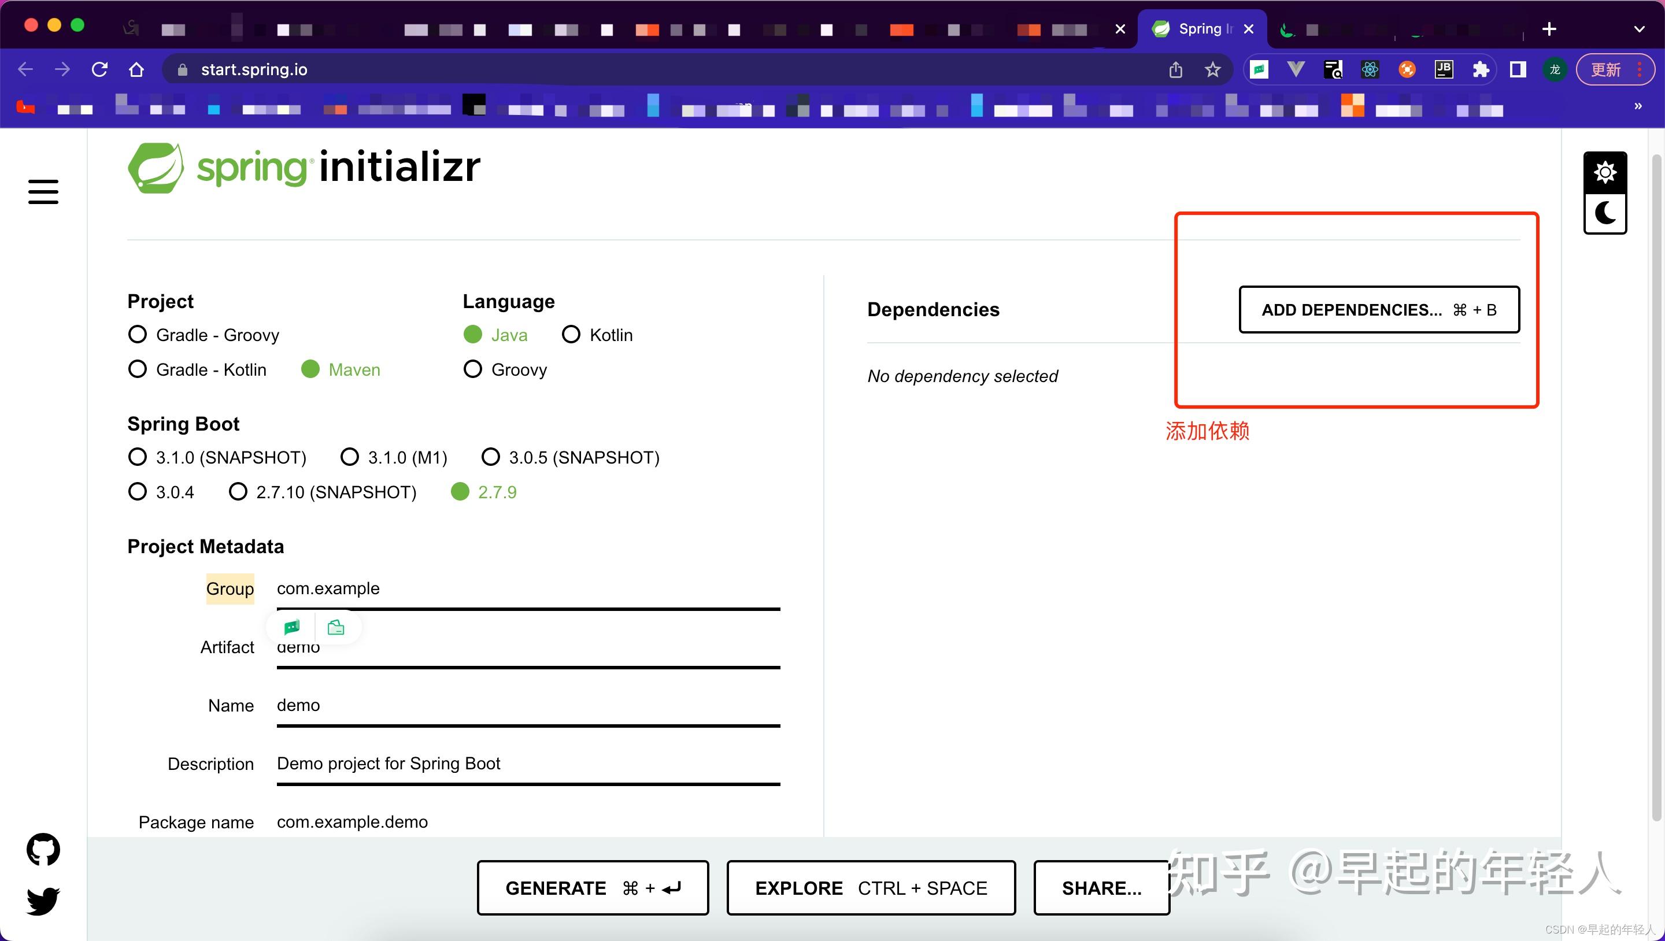Select Spring Boot version 3.0.4
Image resolution: width=1665 pixels, height=941 pixels.
coord(137,491)
